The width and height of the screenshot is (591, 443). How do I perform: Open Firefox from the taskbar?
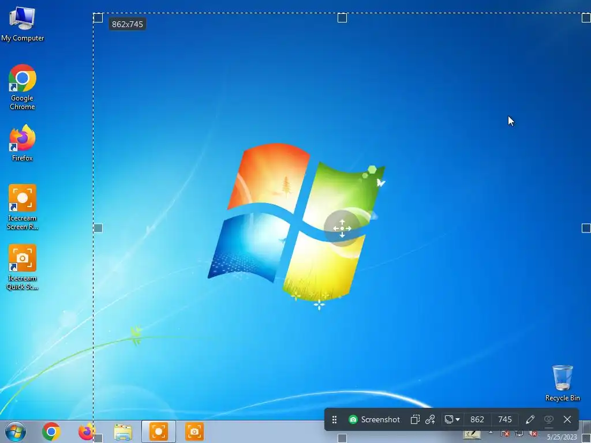tap(86, 431)
